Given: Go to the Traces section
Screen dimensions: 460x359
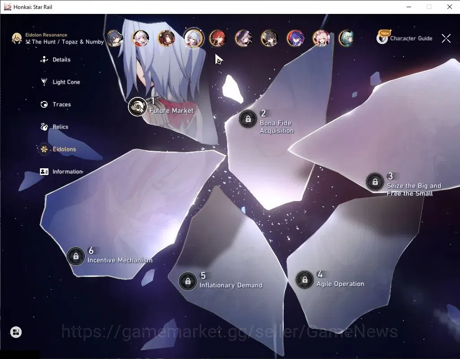Looking at the screenshot, I should click(56, 105).
